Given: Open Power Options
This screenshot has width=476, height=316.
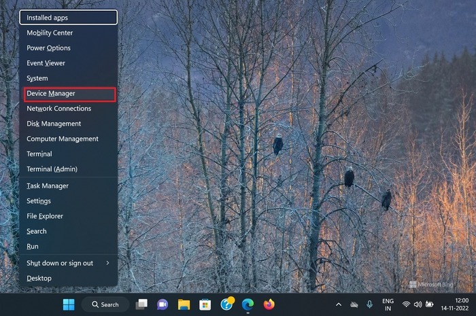Looking at the screenshot, I should click(x=68, y=48).
